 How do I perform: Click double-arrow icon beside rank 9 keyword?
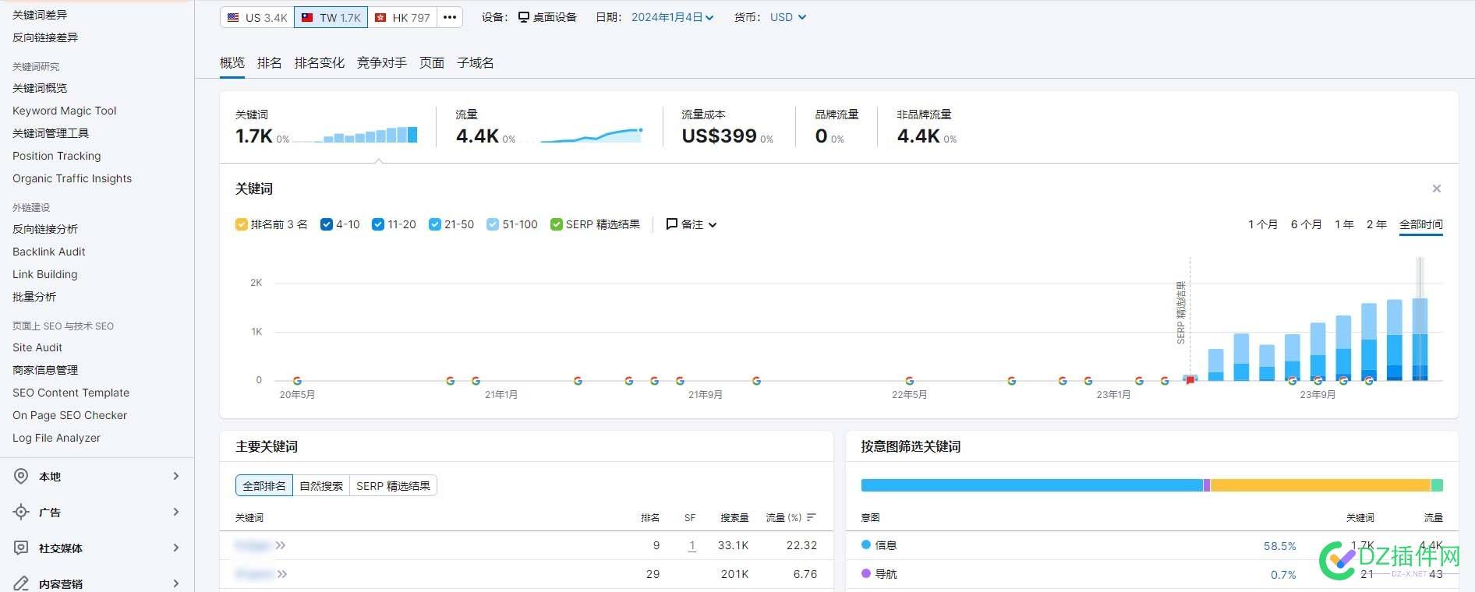[281, 545]
